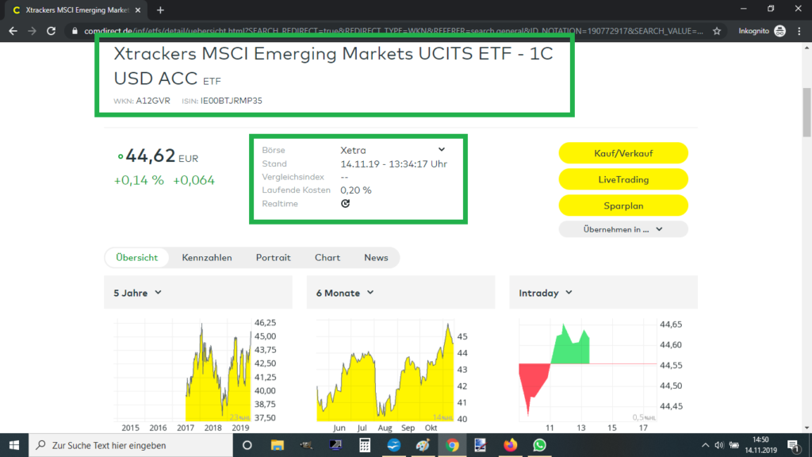
Task: Reload the comdirect page
Action: point(51,31)
